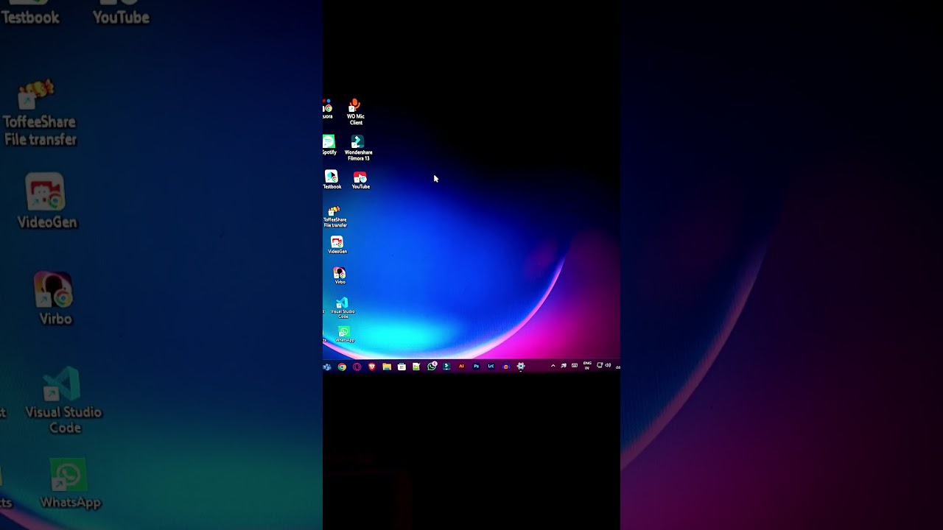Screen dimensions: 943x530
Task: Open Google Chrome from the taskbar
Action: click(342, 367)
